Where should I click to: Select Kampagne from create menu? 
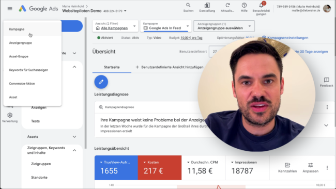tap(33, 29)
